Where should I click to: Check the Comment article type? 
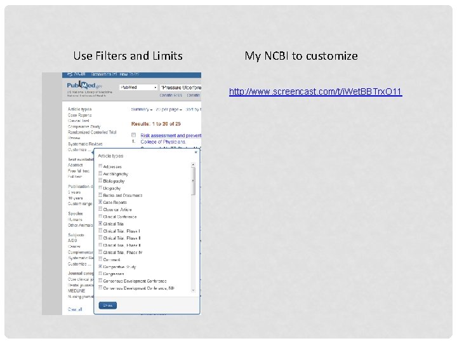pyautogui.click(x=100, y=259)
